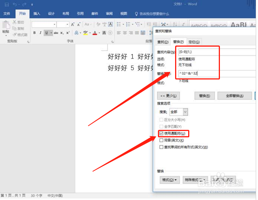Align text left
Screen dimensions: 258x200
(x=119, y=33)
